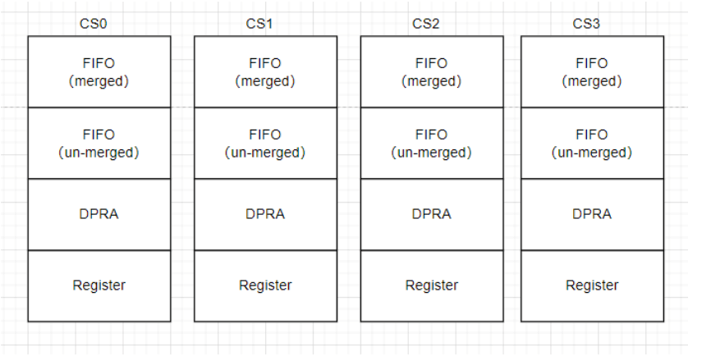711x361 pixels.
Task: Click the FIFO (un-merged) box under CS2
Action: 432,144
